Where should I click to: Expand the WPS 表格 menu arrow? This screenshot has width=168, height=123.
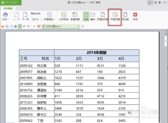tap(20, 2)
